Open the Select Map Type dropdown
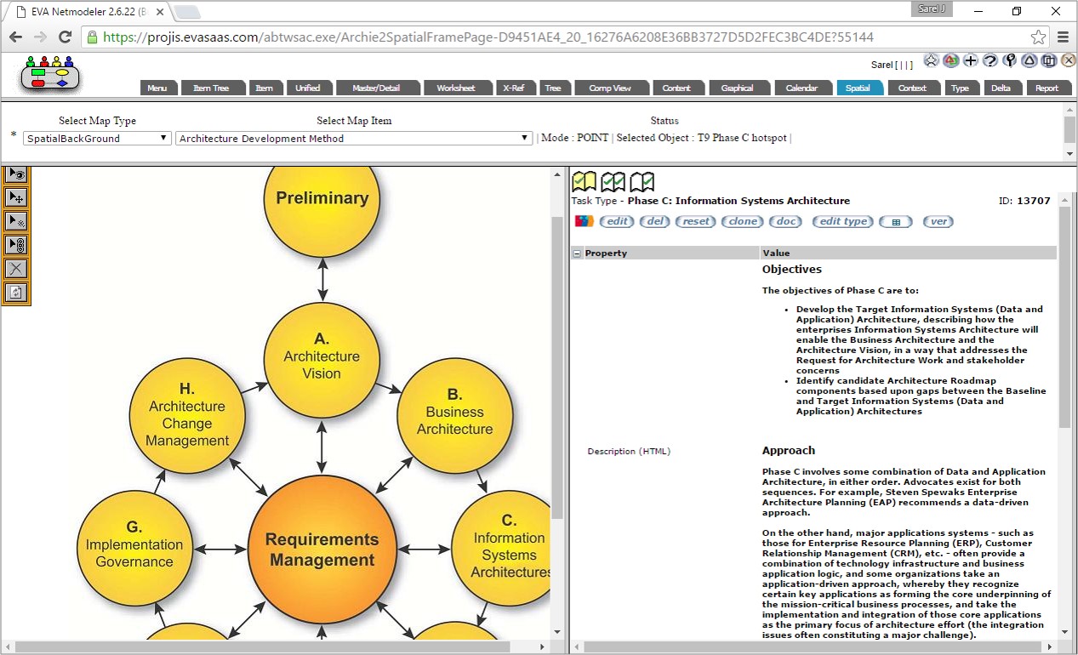The image size is (1078, 655). (x=97, y=138)
